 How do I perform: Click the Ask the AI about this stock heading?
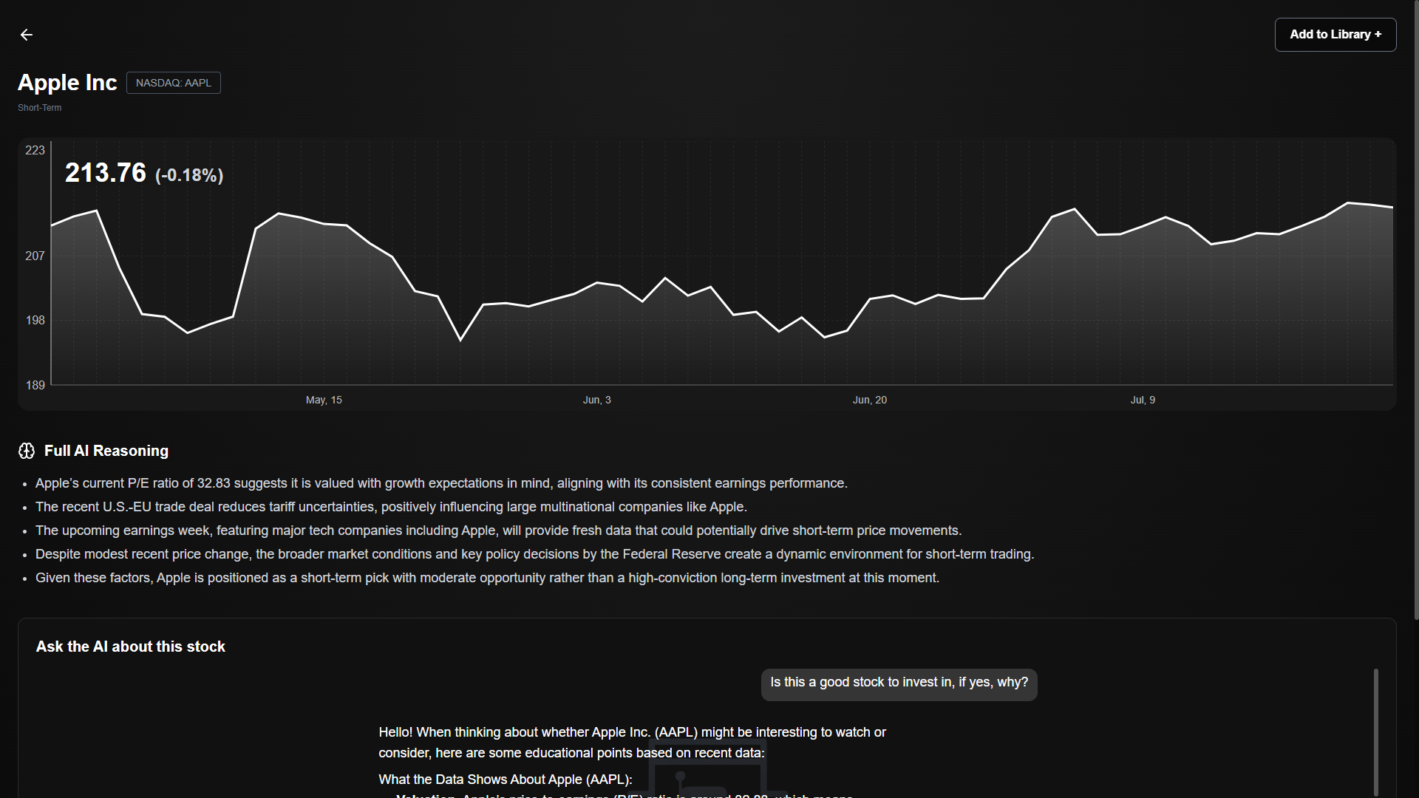[x=131, y=647]
